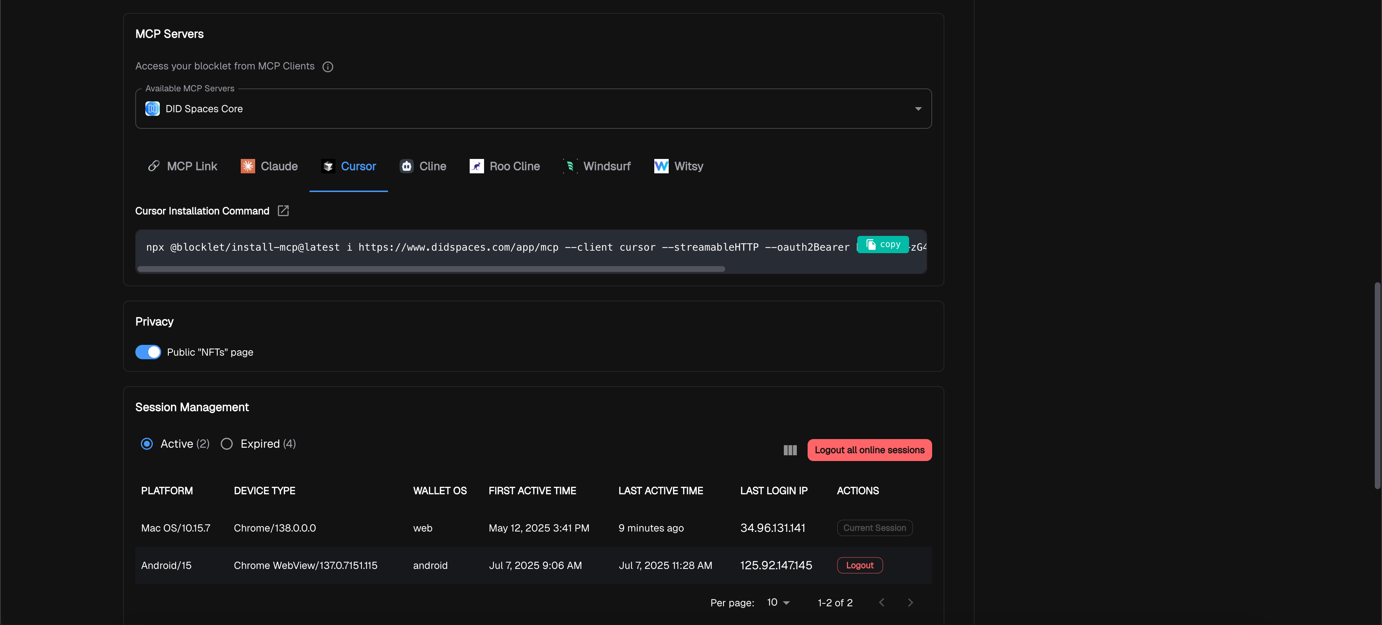The image size is (1382, 625).
Task: Click Logout all online sessions button
Action: tap(869, 450)
